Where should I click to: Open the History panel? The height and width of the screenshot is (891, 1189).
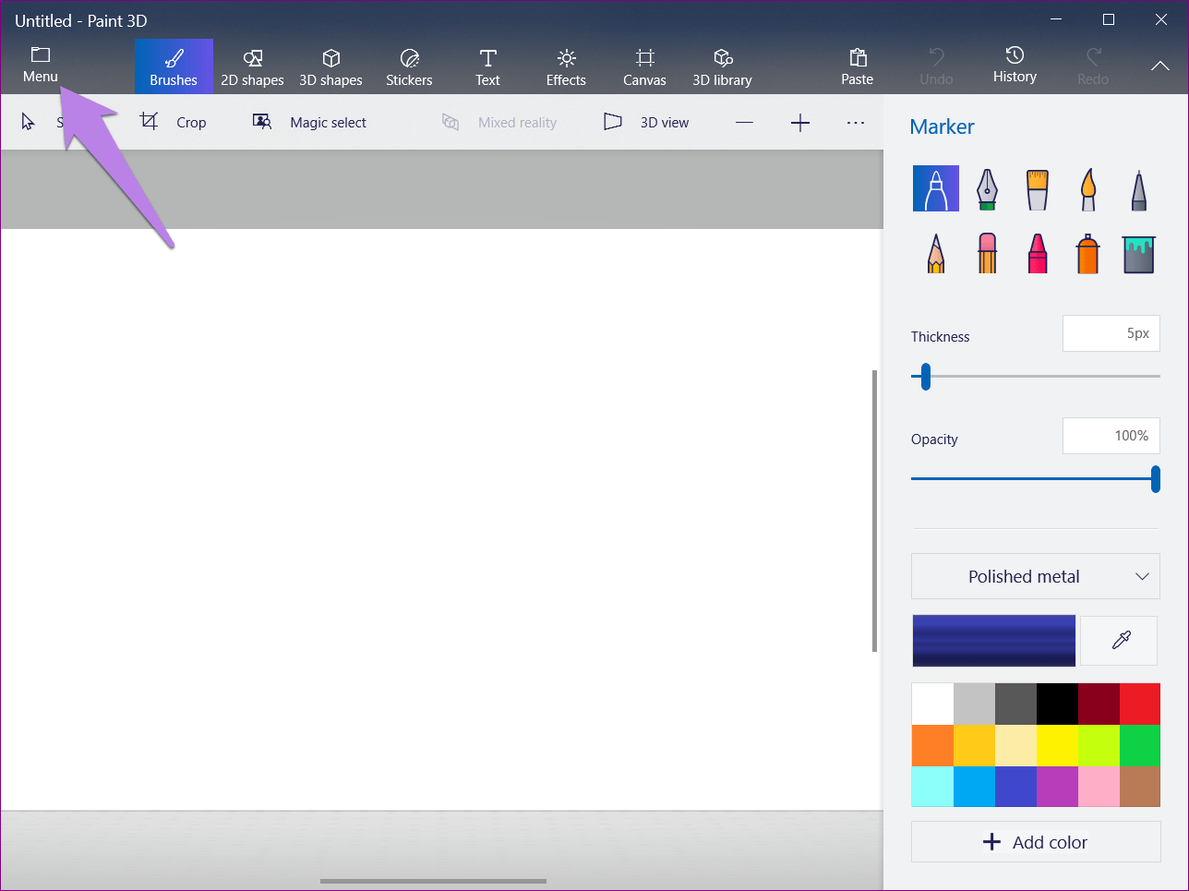[1015, 66]
